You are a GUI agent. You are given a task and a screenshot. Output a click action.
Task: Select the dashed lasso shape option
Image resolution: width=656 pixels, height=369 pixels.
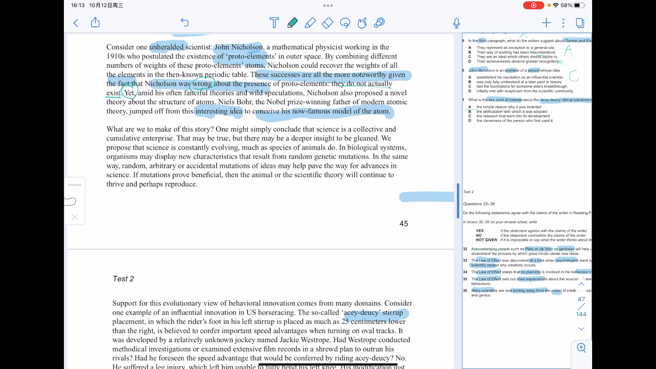coord(70,201)
